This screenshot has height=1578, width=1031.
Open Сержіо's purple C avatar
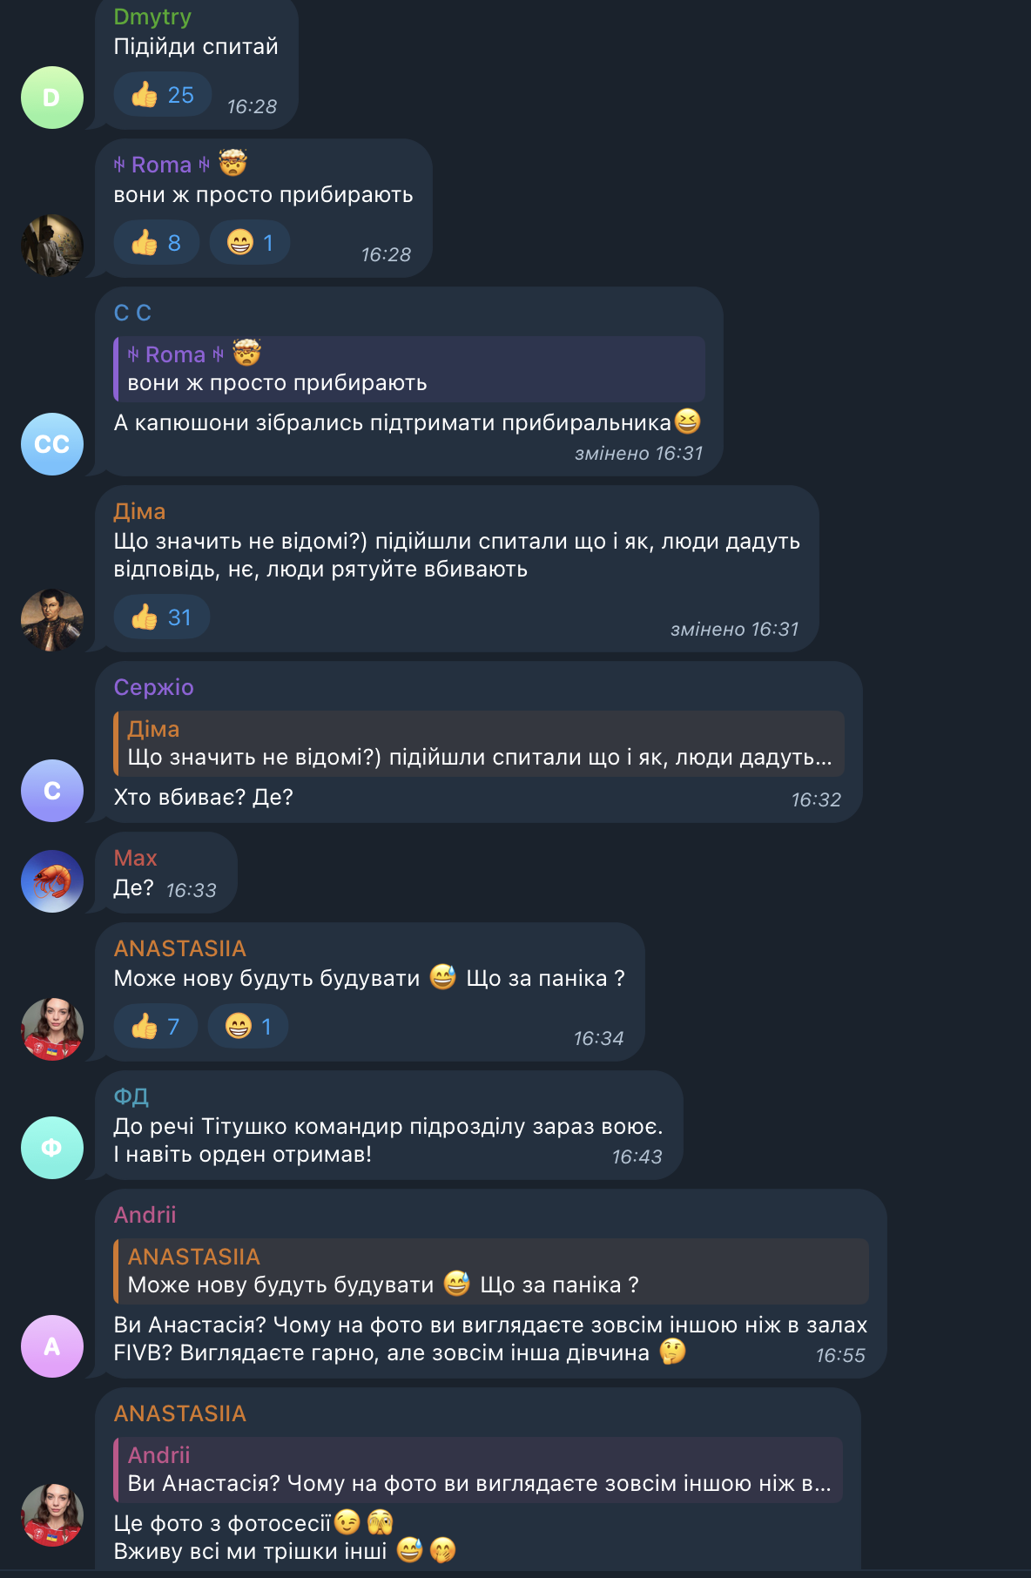coord(52,791)
